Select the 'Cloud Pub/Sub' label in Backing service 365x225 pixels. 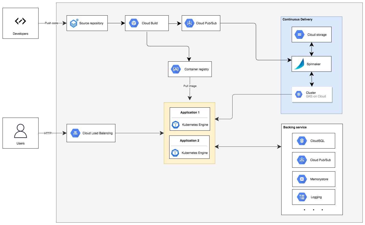320,160
